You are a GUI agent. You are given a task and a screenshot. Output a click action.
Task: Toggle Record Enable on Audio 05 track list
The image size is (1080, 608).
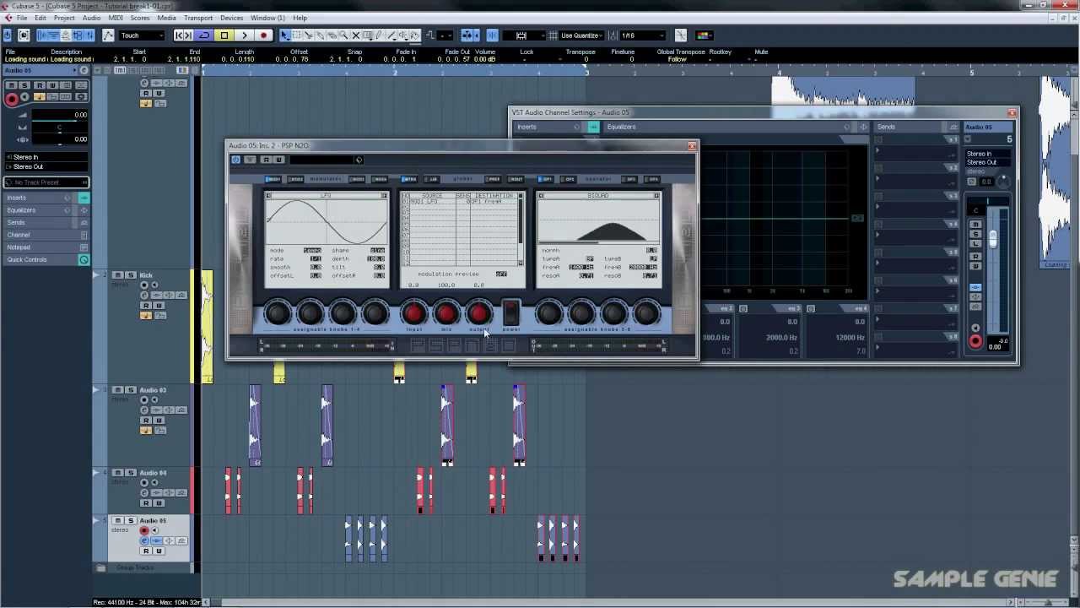click(x=144, y=531)
